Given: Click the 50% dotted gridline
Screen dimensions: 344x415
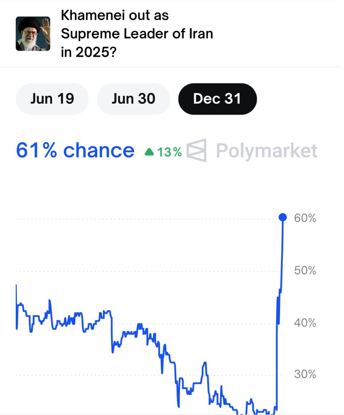Looking at the screenshot, I should tap(147, 272).
